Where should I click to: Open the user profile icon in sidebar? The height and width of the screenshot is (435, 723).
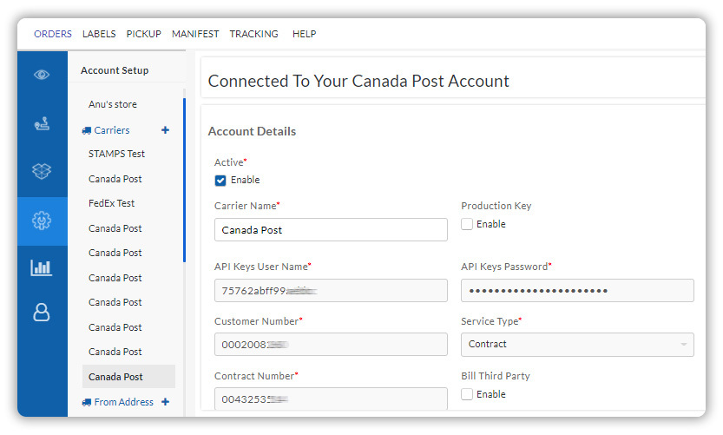(42, 313)
